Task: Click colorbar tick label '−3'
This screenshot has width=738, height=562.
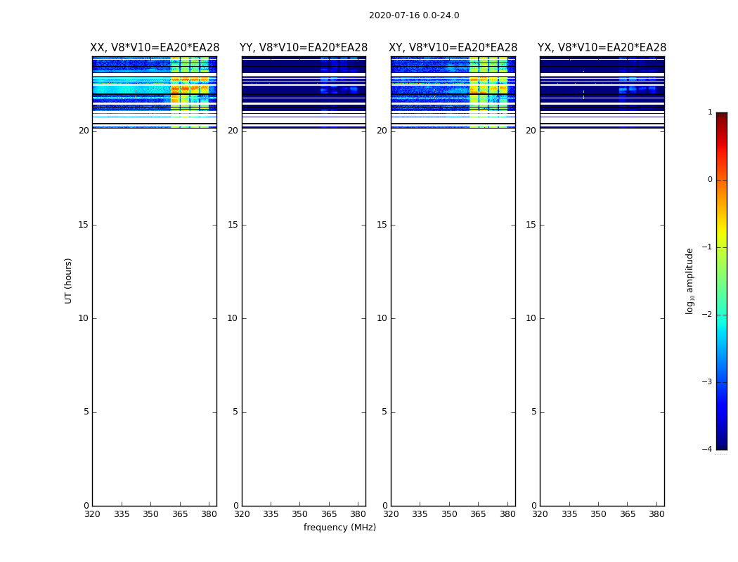Action: click(x=707, y=381)
